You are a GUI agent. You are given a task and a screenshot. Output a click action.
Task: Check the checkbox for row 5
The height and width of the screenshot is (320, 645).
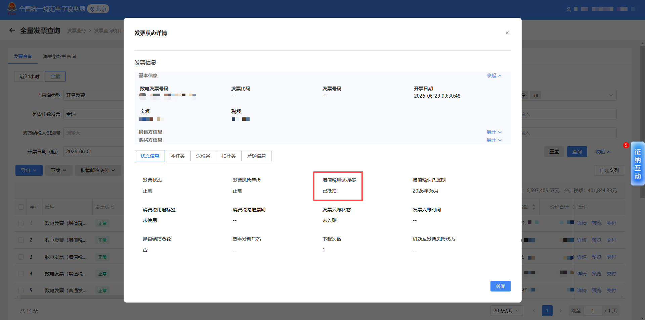pyautogui.click(x=21, y=290)
